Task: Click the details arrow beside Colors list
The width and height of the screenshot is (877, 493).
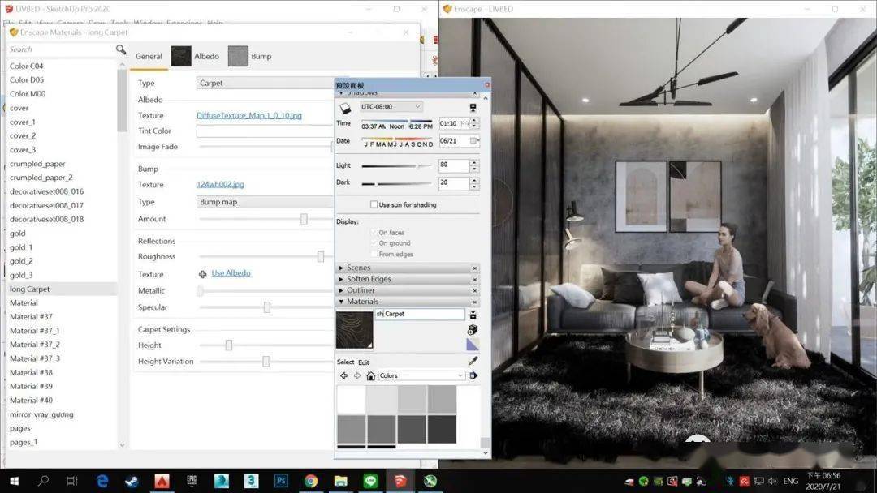Action: point(473,375)
